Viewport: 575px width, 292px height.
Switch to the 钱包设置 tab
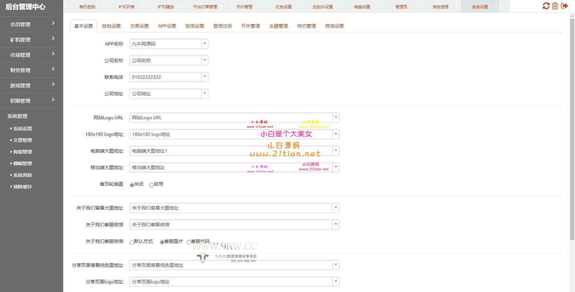pyautogui.click(x=111, y=26)
